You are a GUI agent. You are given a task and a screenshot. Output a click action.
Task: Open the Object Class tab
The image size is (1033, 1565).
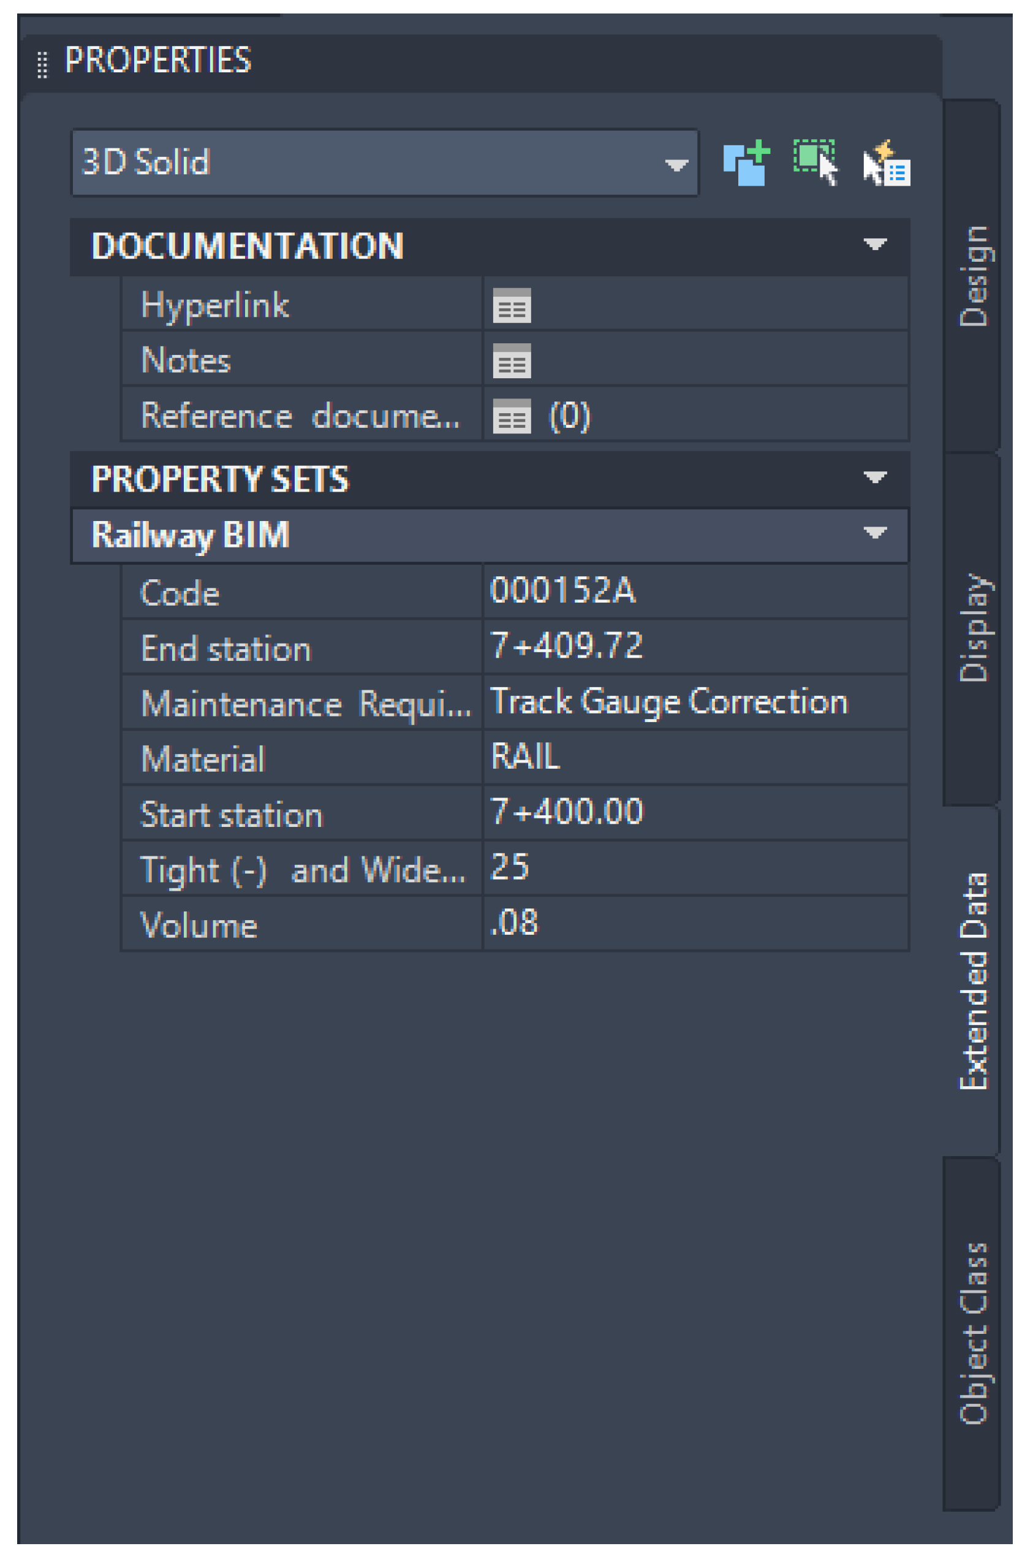973,1333
